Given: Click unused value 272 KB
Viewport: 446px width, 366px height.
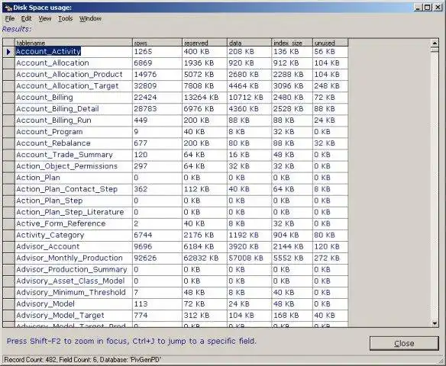Looking at the screenshot, I should 327,258.
